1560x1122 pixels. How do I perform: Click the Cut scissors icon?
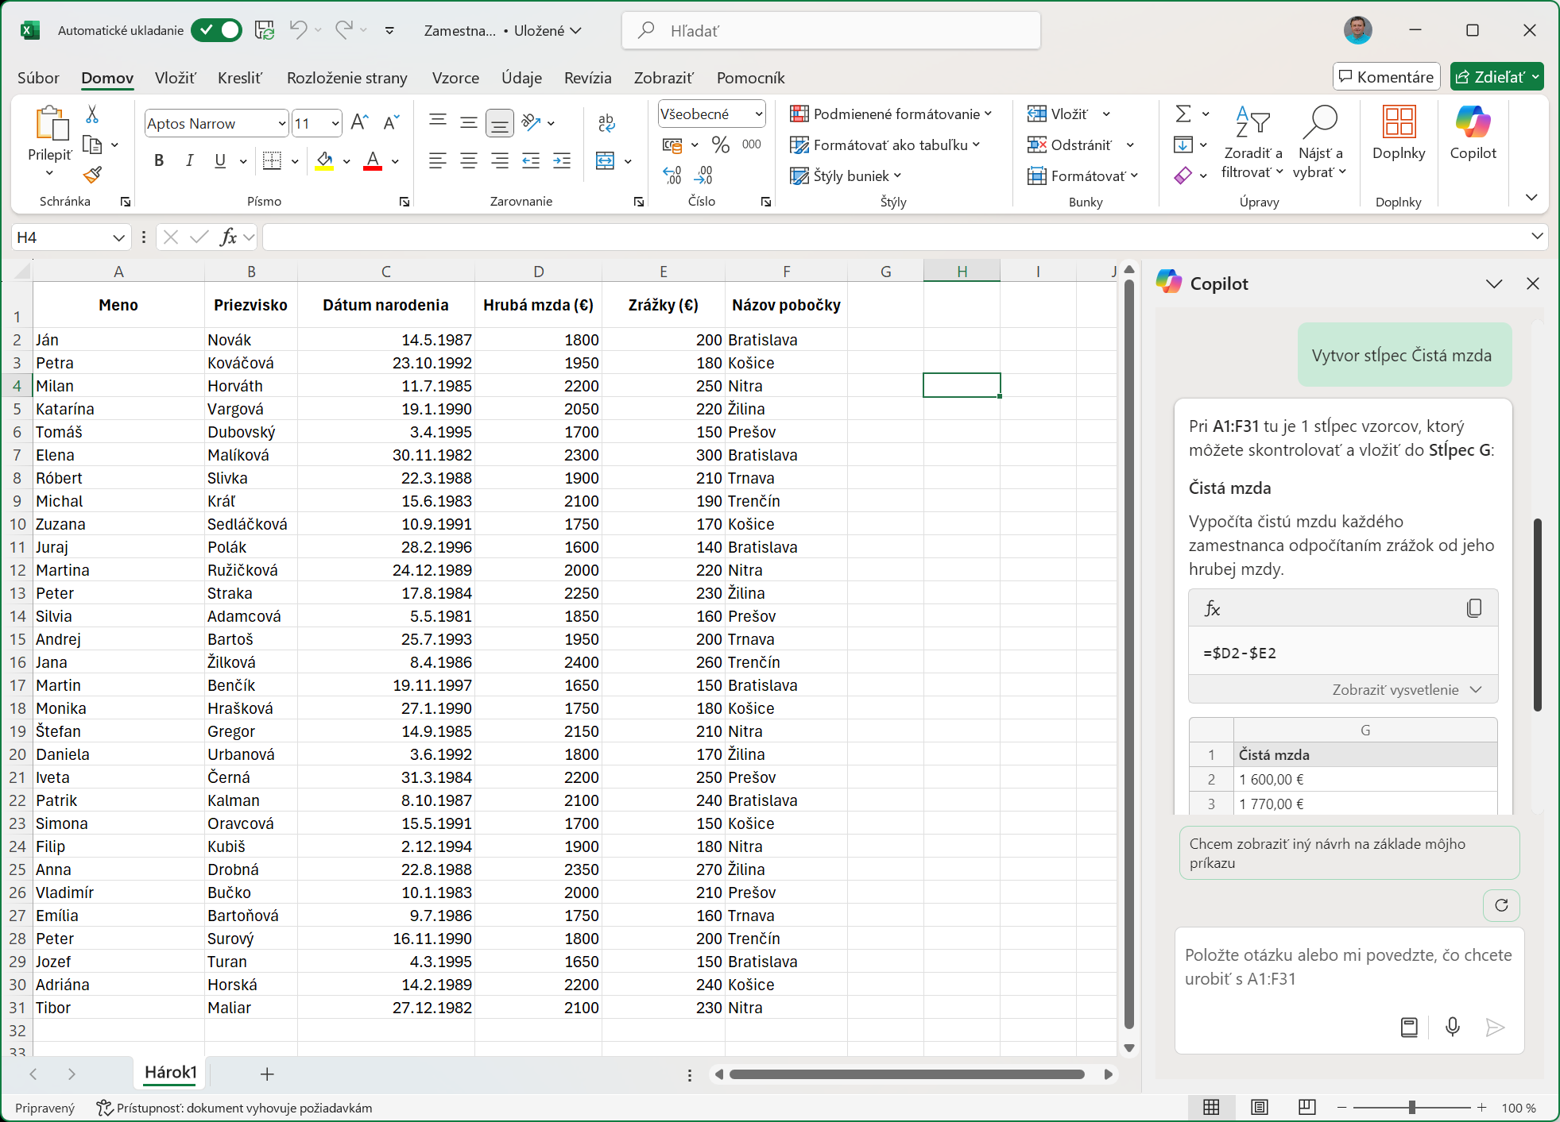click(92, 115)
